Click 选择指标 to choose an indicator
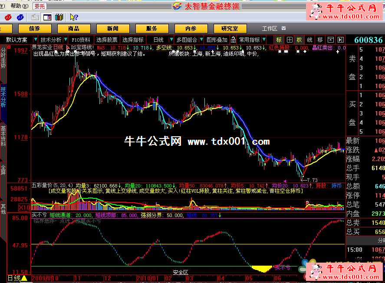The width and height of the screenshot is (385, 283). (x=133, y=40)
